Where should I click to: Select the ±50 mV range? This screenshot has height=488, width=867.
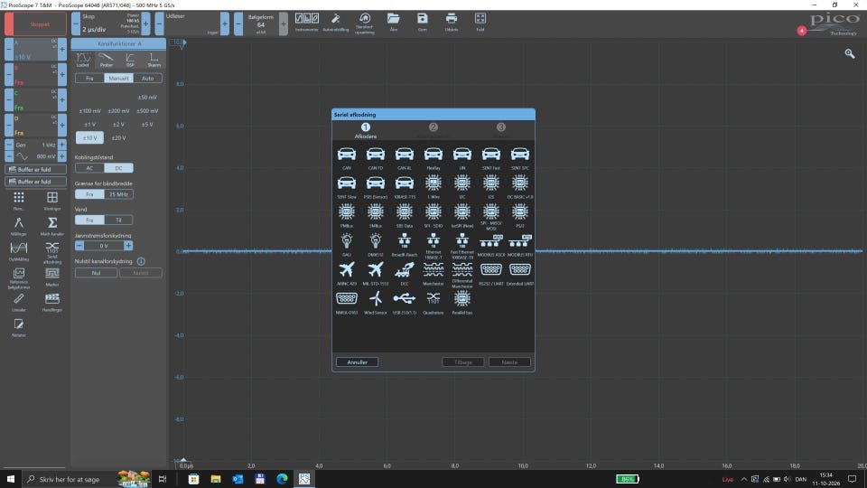click(147, 98)
